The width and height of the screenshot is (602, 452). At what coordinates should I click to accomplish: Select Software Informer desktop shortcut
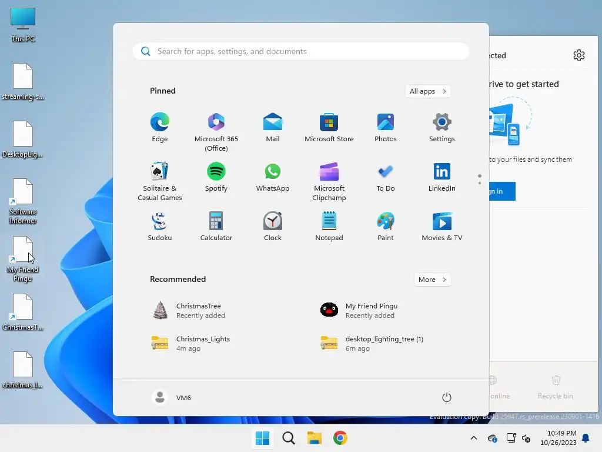coord(23,201)
